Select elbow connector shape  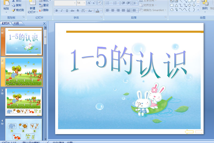(x=181, y=5)
